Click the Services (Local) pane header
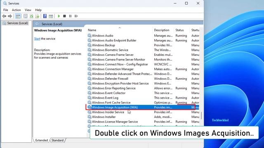The height and width of the screenshot is (148, 264). 118,24
